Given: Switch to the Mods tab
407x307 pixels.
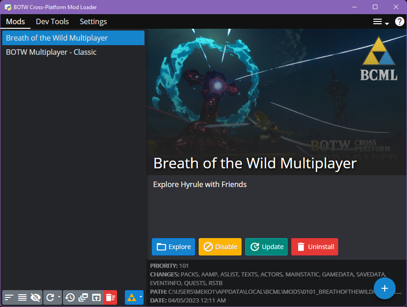Looking at the screenshot, I should (x=15, y=21).
